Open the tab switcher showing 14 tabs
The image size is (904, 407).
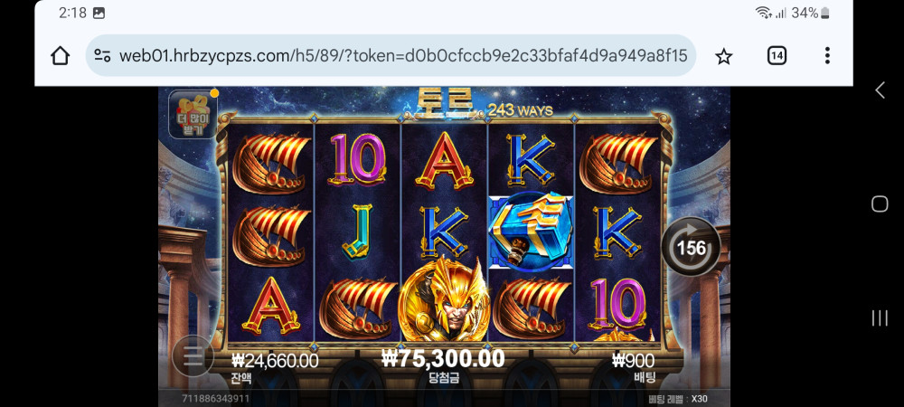coord(777,55)
